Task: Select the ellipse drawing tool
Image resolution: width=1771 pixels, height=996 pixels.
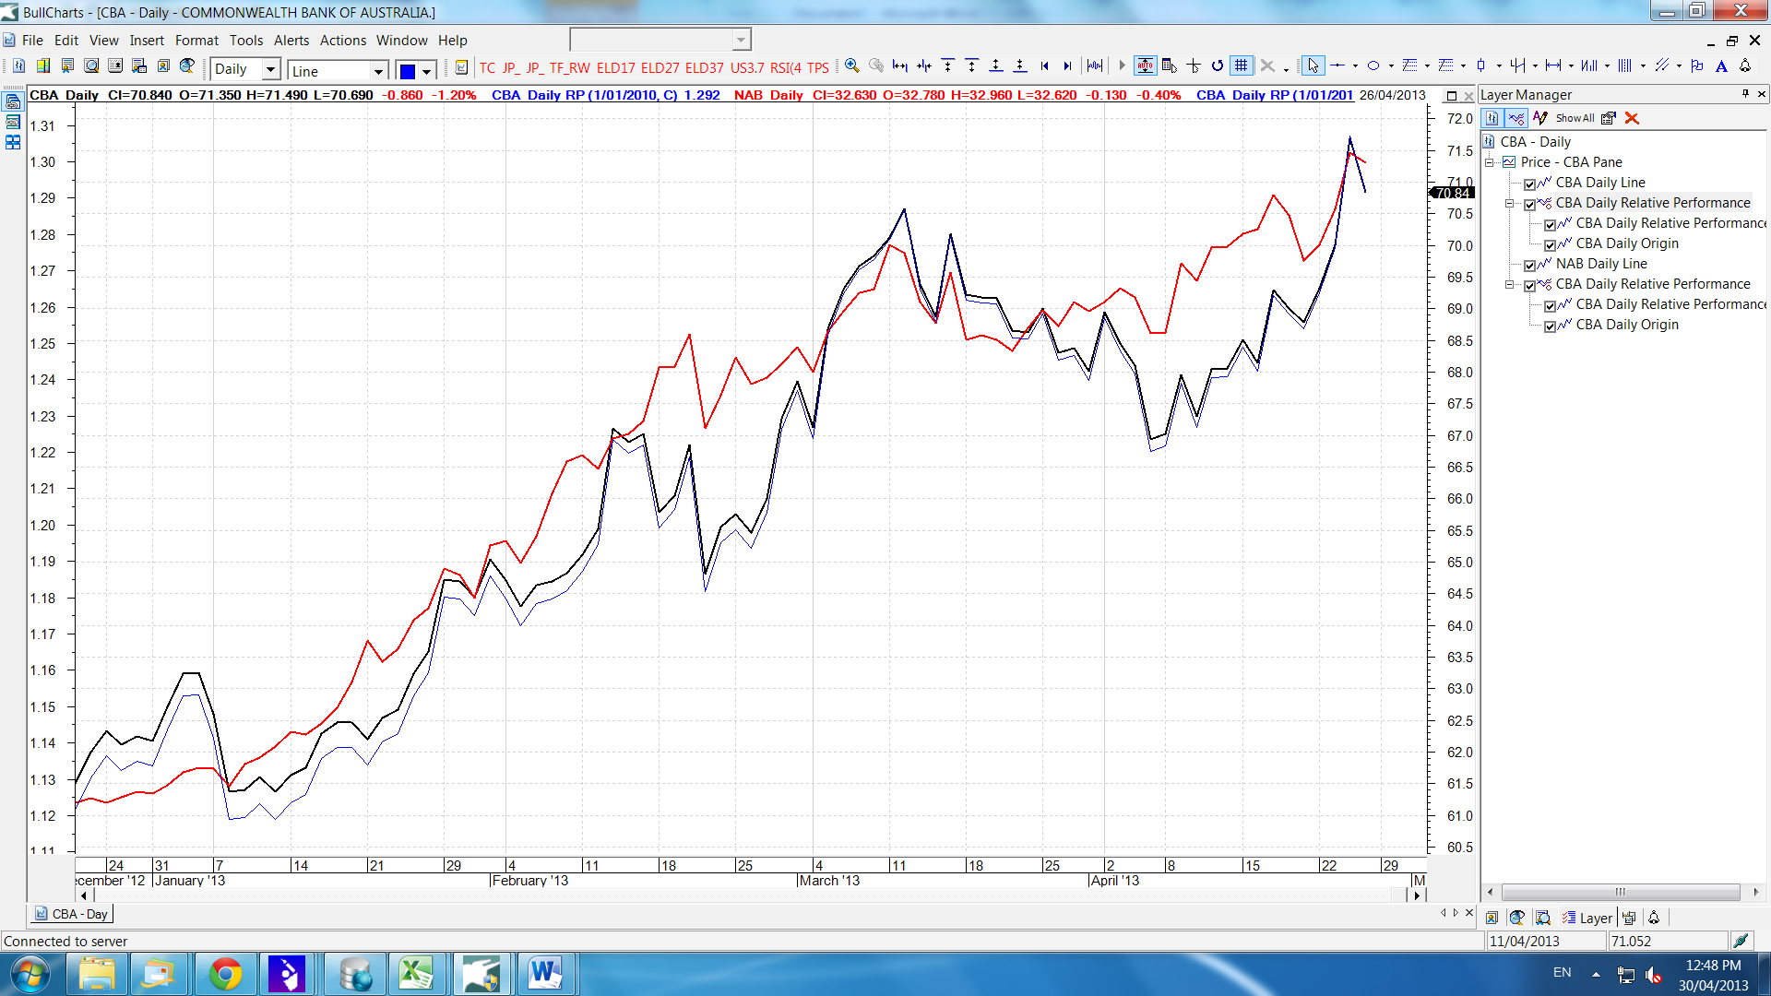Action: (x=1373, y=66)
